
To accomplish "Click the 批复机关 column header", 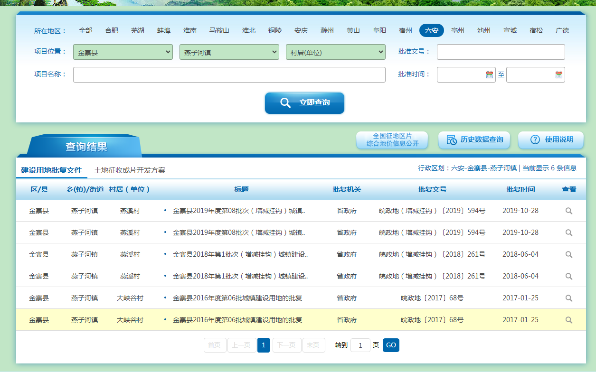I will pyautogui.click(x=347, y=189).
